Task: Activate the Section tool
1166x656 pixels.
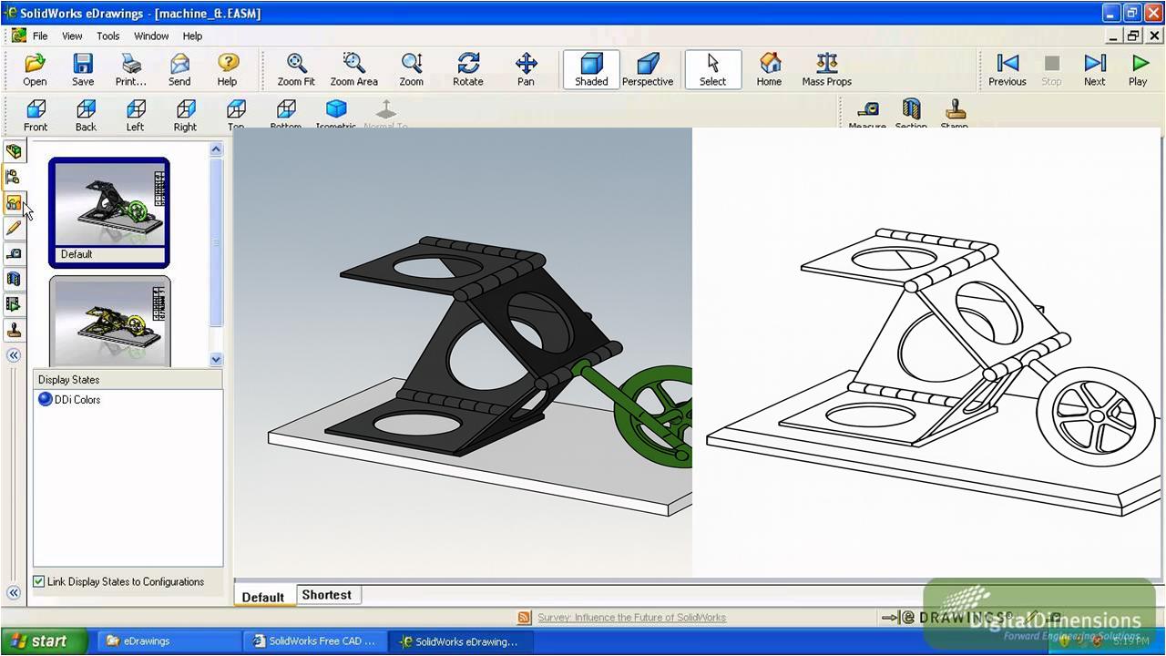Action: pos(911,114)
